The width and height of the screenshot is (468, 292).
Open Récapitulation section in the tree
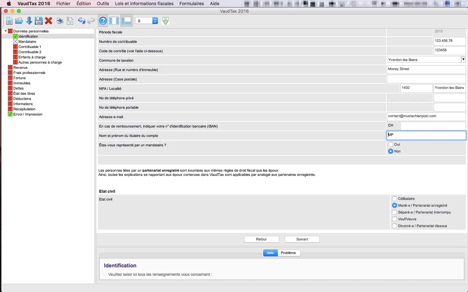(24, 109)
